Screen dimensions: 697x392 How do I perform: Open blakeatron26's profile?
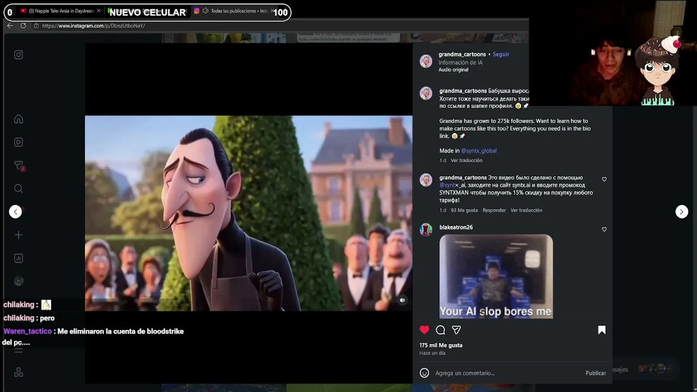click(456, 228)
